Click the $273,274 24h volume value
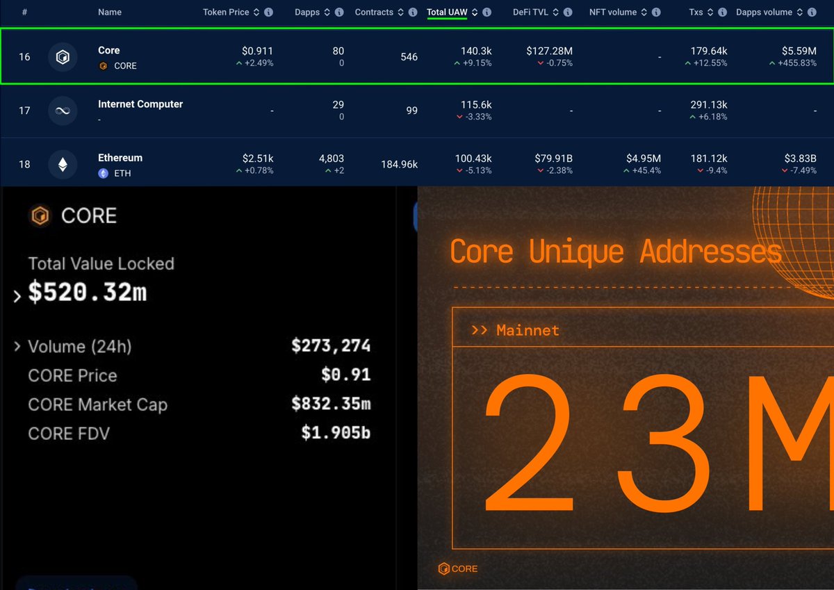 tap(331, 345)
